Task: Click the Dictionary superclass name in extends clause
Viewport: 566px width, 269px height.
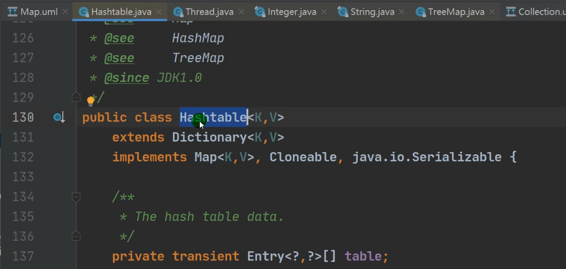Action: [x=209, y=138]
